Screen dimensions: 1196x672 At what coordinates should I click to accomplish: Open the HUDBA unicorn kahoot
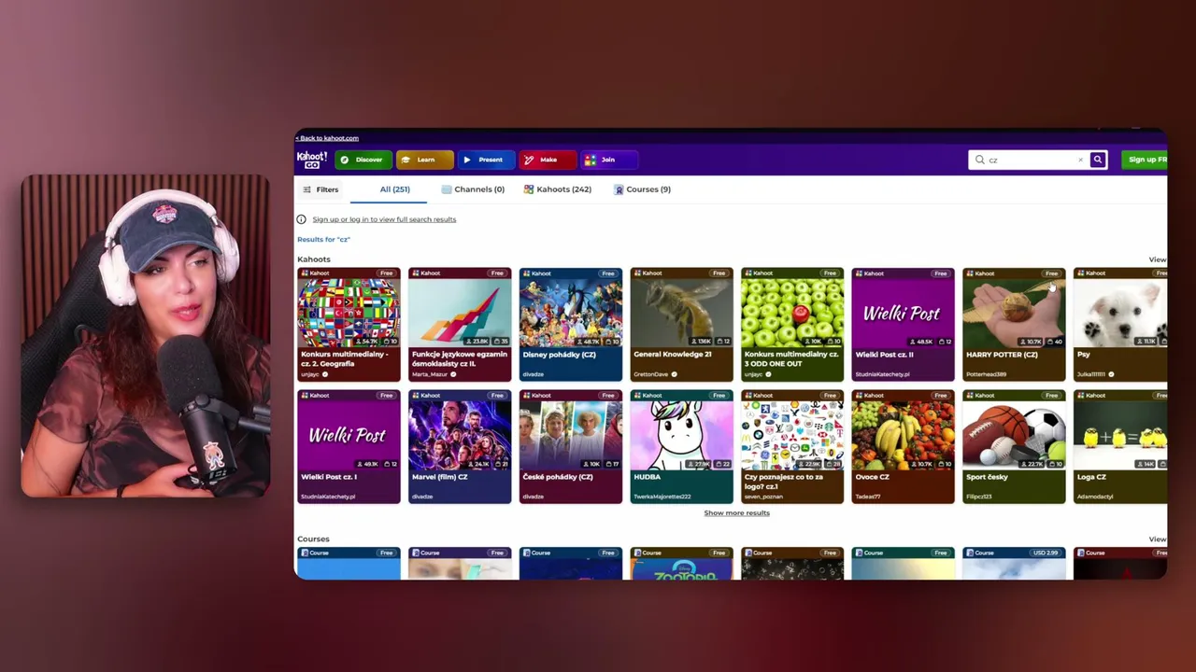tap(682, 447)
